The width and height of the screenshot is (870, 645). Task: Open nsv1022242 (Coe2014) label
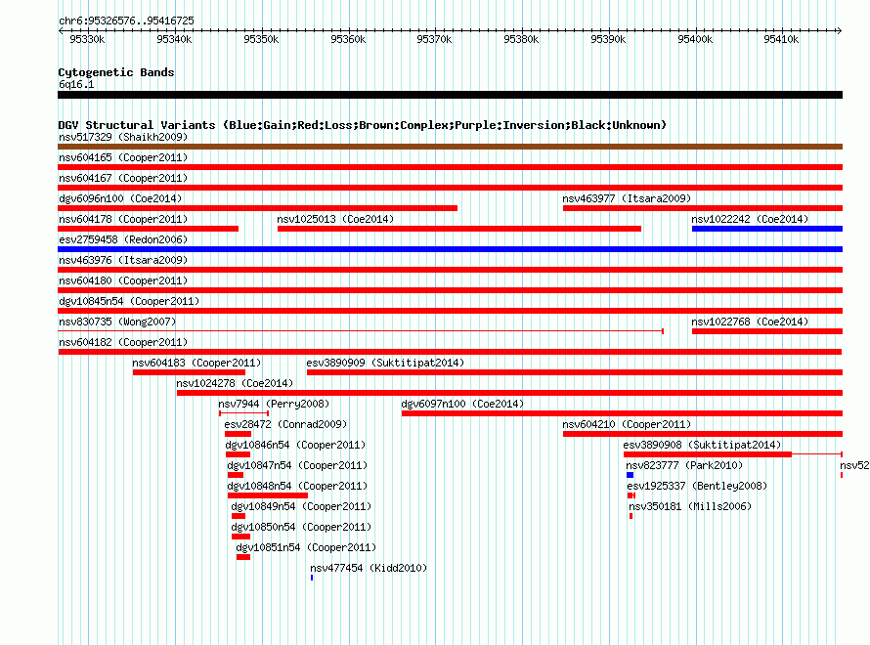click(750, 219)
